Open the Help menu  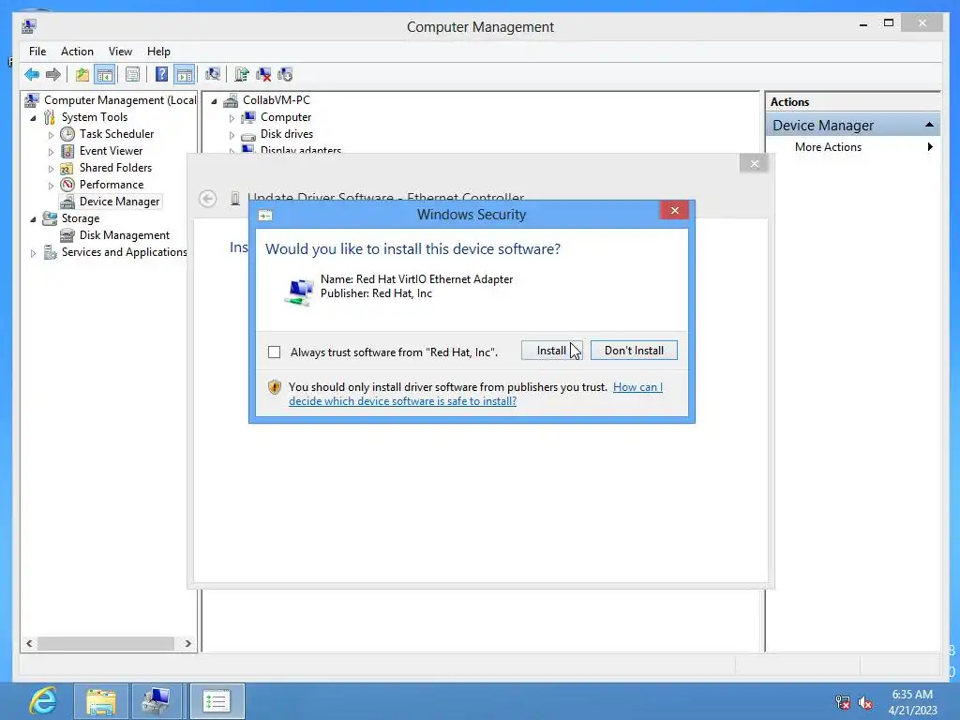158,52
